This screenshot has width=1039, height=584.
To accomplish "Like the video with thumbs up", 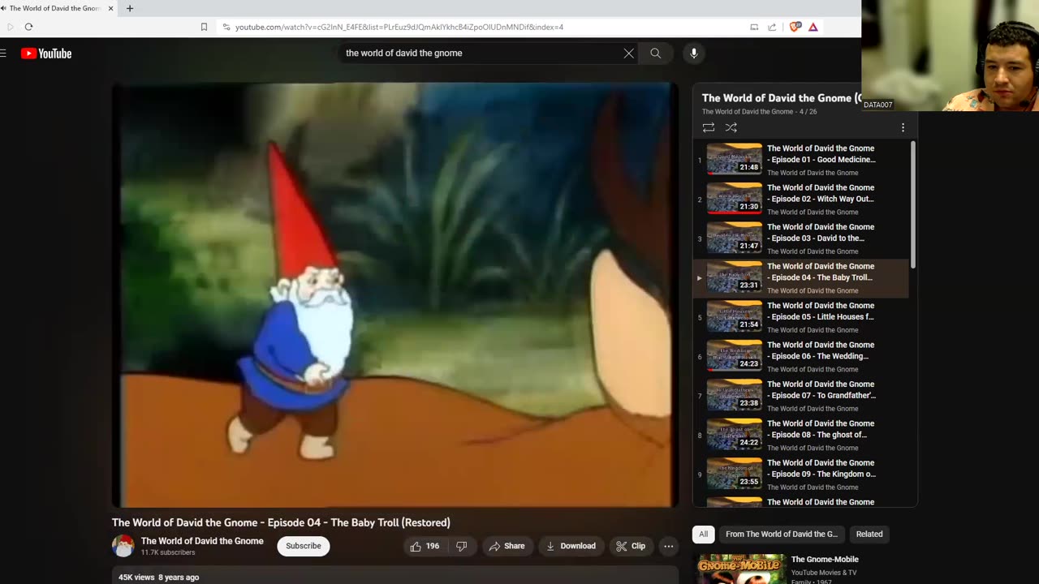I will pyautogui.click(x=425, y=546).
